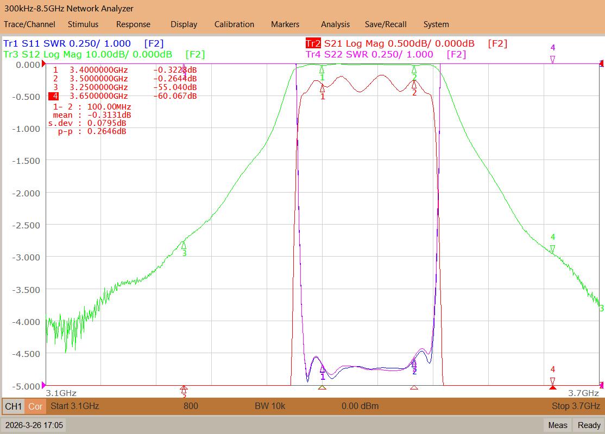Viewport: 605px width, 434px height.
Task: Click green marker 1 on S12 passband top
Action: (x=322, y=73)
